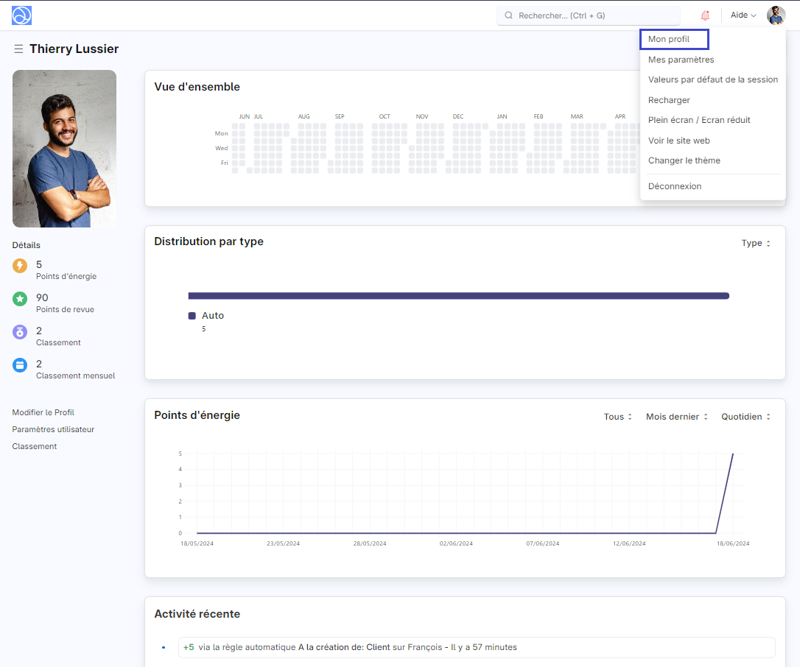Open the Tous filter dropdown

(x=618, y=417)
